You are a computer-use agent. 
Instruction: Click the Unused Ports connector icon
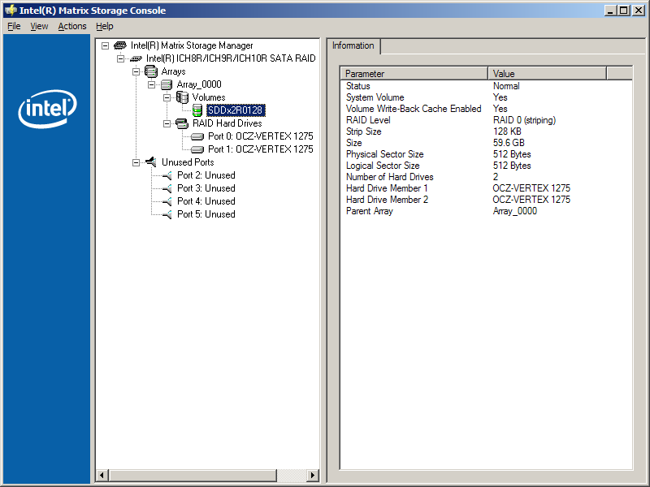151,162
